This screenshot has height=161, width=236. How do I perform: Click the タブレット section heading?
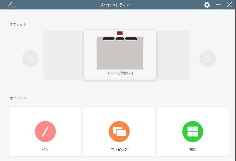18,24
